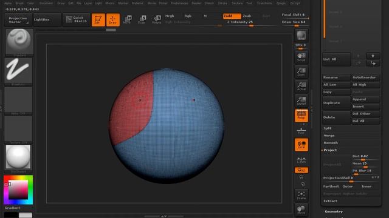Click the Frame mesh icon
This screenshot has height=218, width=389.
(301, 195)
